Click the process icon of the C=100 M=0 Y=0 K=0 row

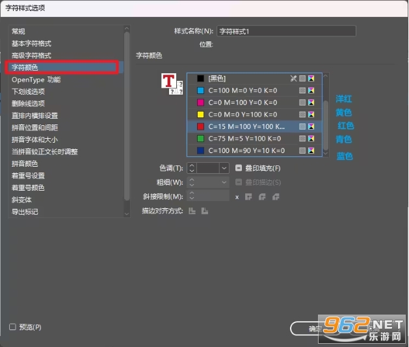[302, 90]
